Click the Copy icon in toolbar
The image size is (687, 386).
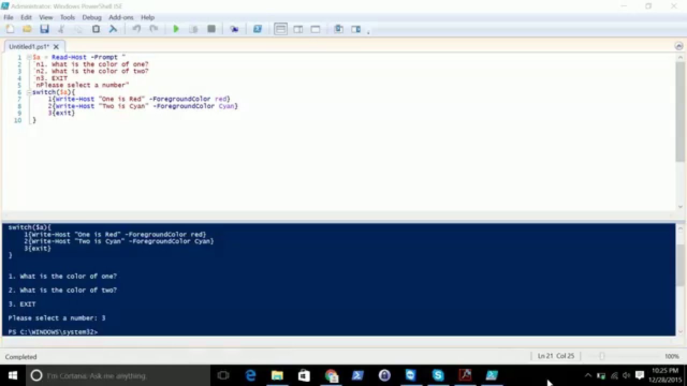pos(78,29)
